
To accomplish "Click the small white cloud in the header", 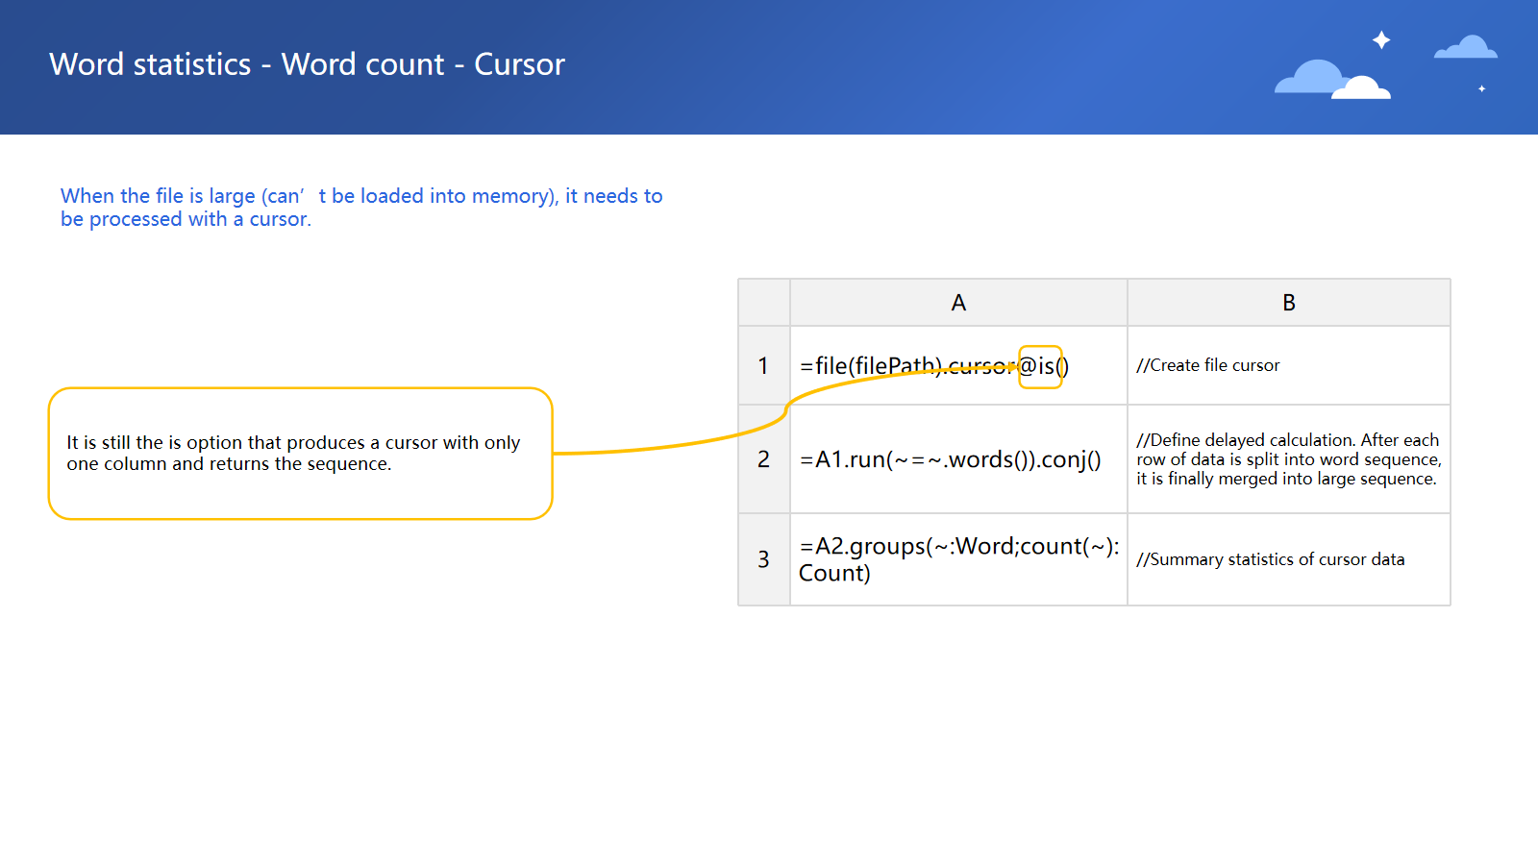I will click(1362, 89).
